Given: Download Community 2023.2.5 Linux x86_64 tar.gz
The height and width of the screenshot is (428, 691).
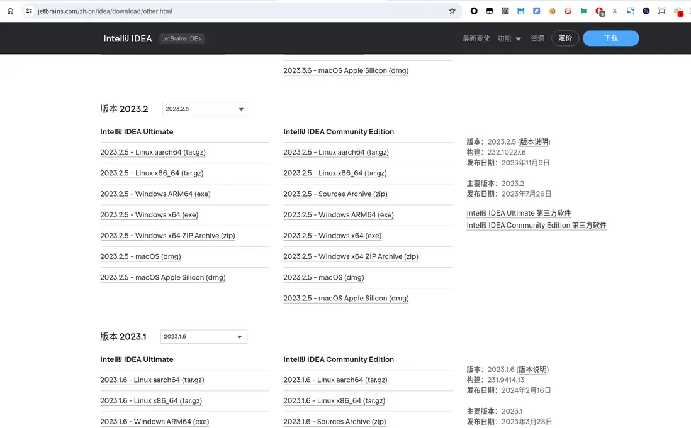Looking at the screenshot, I should pyautogui.click(x=335, y=173).
